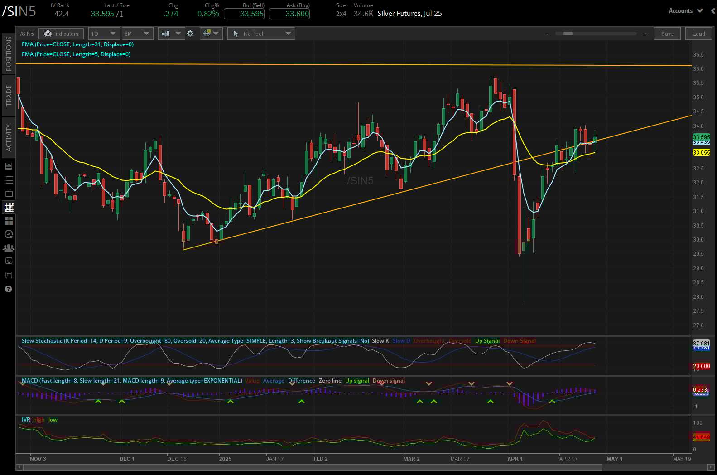Click the Volume 34.6K value
This screenshot has width=717, height=475.
click(363, 14)
